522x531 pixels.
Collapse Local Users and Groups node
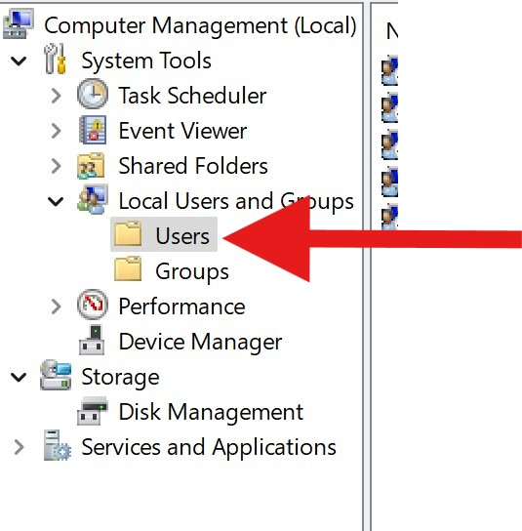click(x=56, y=201)
